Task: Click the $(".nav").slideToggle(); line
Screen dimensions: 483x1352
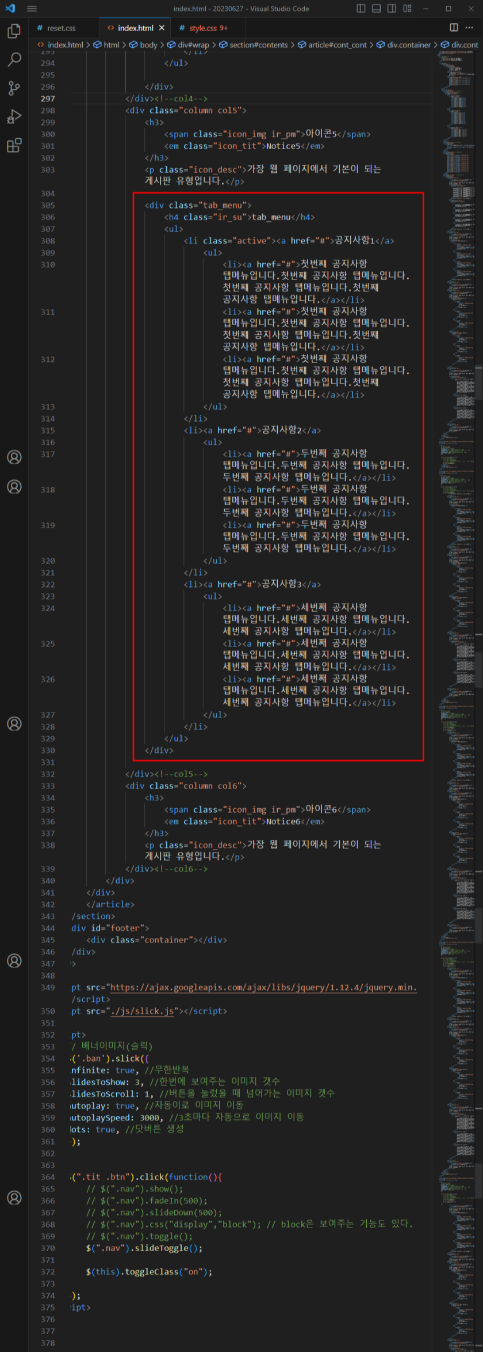Action: [144, 1248]
